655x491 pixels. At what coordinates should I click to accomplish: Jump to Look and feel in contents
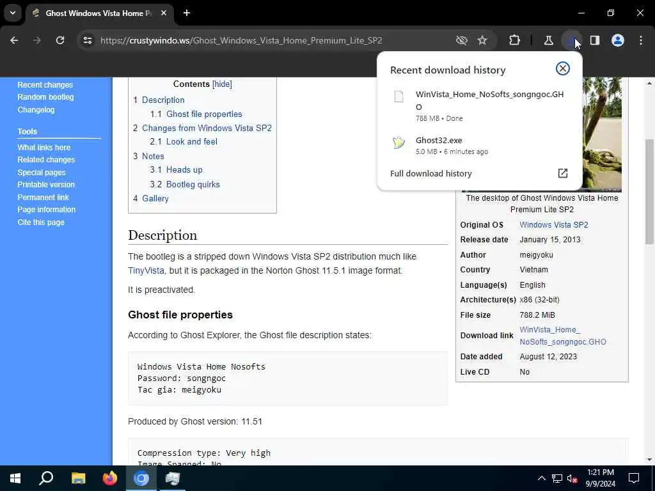(x=192, y=141)
